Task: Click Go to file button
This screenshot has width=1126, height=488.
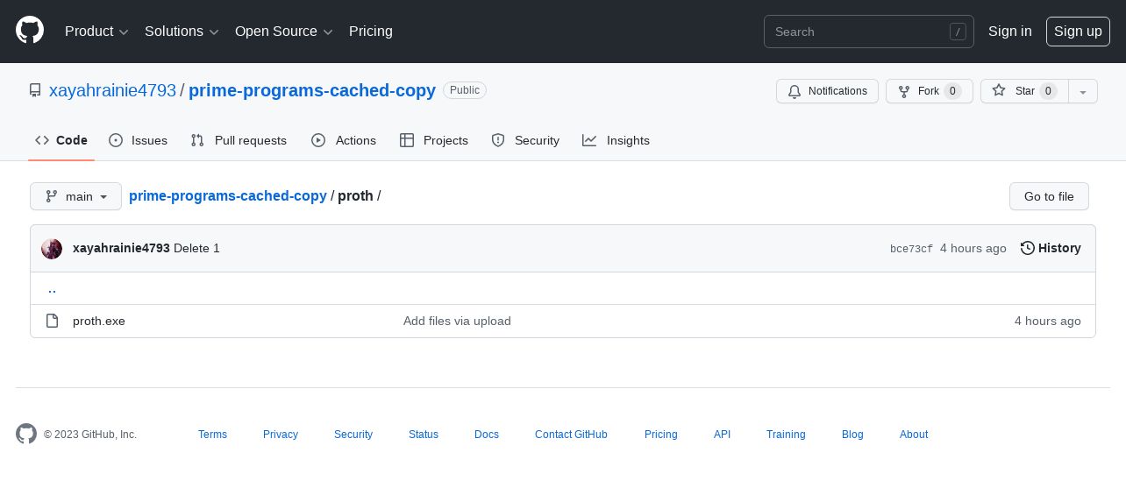Action: (1049, 196)
